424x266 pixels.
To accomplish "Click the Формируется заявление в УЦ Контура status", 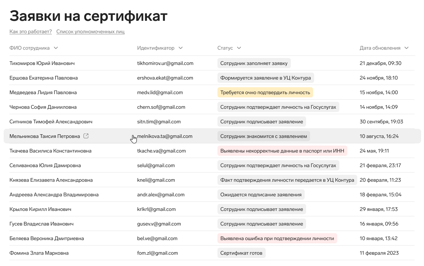I will tap(266, 78).
